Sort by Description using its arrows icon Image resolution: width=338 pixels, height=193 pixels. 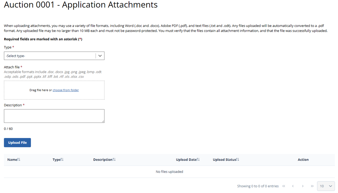point(114,160)
